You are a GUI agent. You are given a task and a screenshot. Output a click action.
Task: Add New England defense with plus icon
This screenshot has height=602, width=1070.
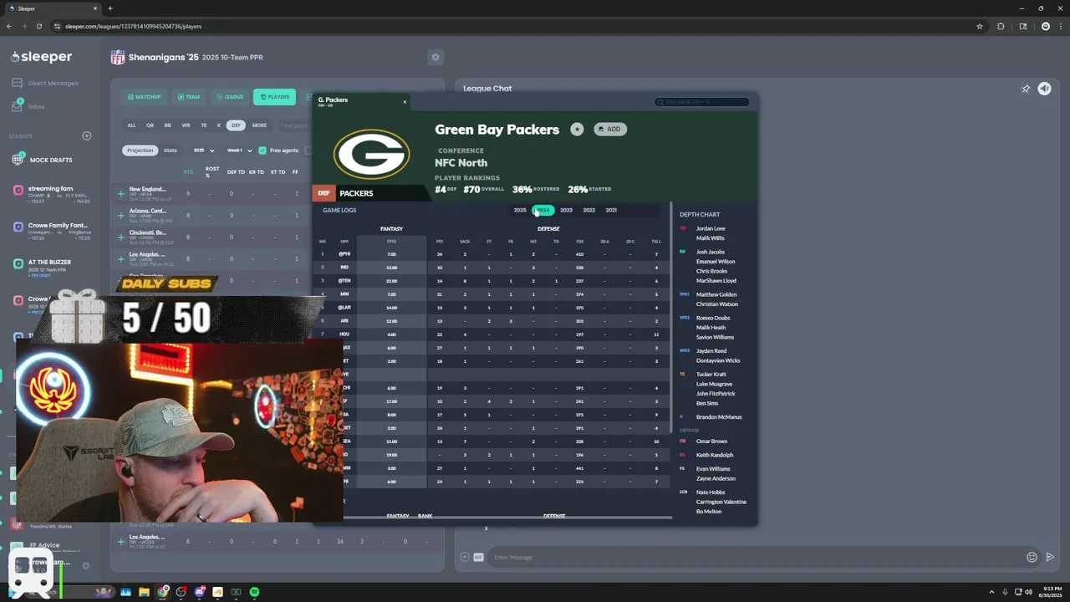tap(120, 193)
